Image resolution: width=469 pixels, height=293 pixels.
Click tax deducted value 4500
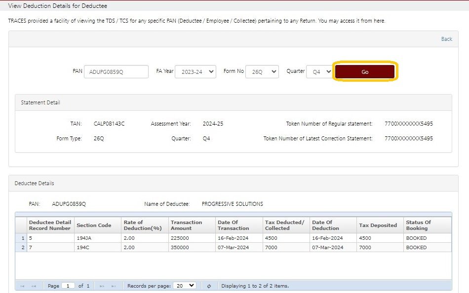click(x=286, y=238)
